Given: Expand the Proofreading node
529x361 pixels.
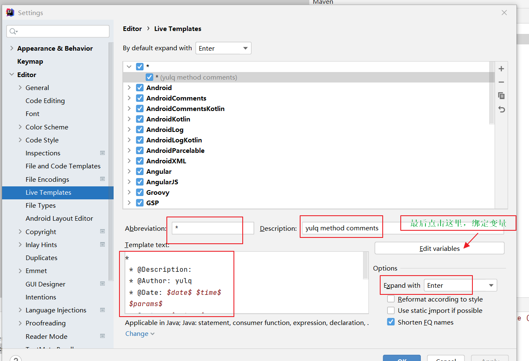Looking at the screenshot, I should pyautogui.click(x=20, y=323).
